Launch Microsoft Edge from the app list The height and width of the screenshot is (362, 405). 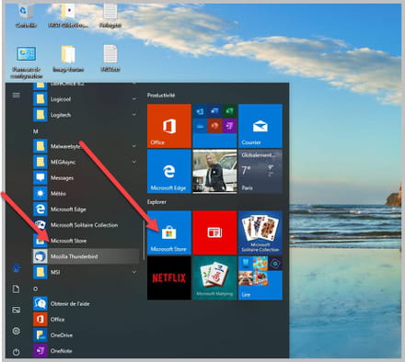[x=86, y=209]
